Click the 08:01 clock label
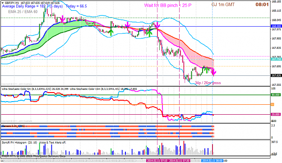The image size is (282, 163). (x=262, y=5)
